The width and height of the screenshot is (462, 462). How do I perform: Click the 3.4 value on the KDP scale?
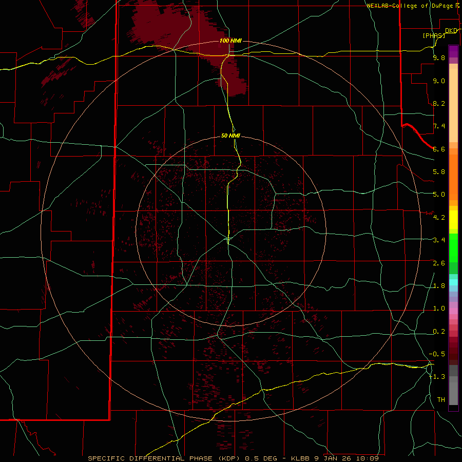tap(439, 240)
